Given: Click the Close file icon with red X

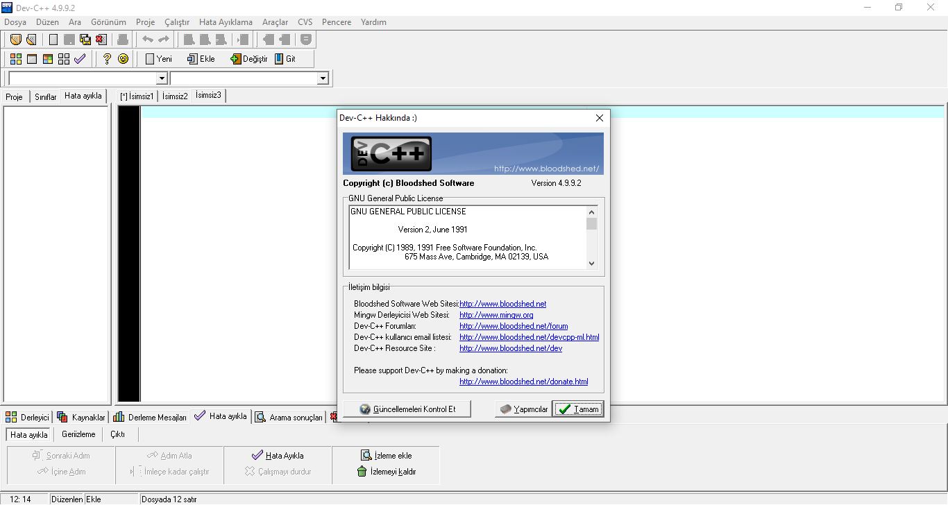Looking at the screenshot, I should [101, 40].
